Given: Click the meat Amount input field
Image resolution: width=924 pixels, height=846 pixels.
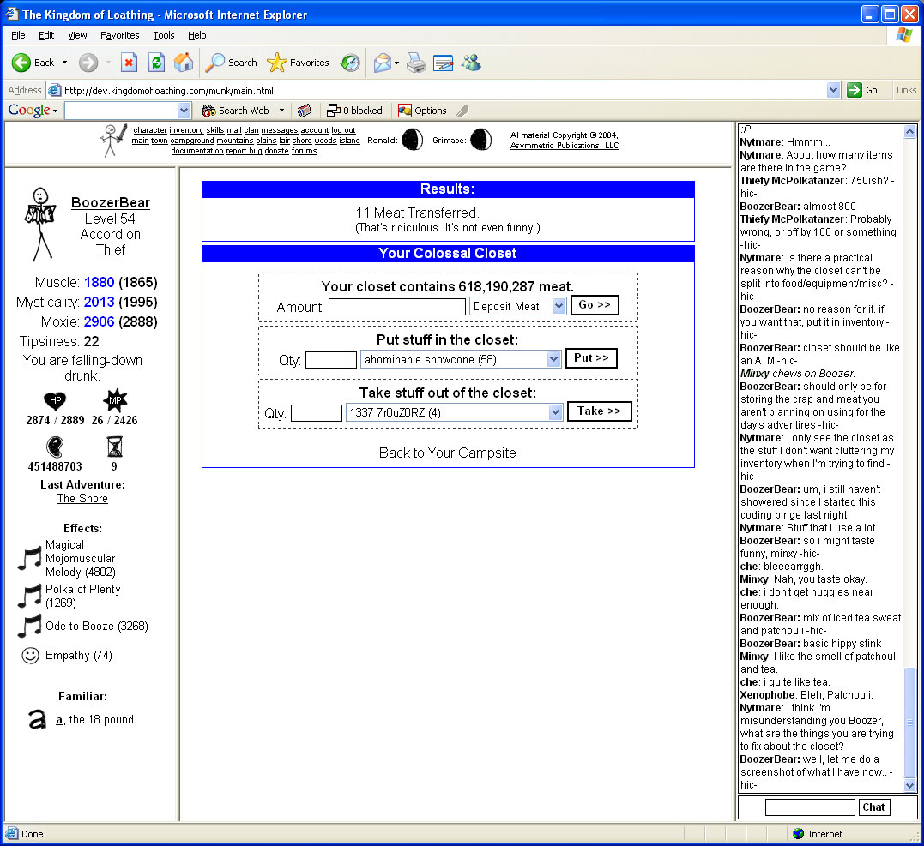Looking at the screenshot, I should (x=396, y=307).
